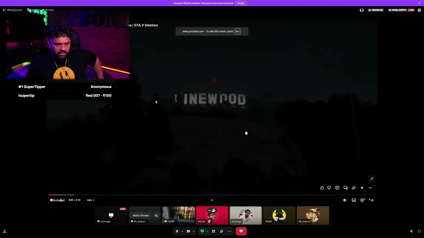Click the 1440p 60FPS LIVE quality badge

pyautogui.click(x=401, y=10)
